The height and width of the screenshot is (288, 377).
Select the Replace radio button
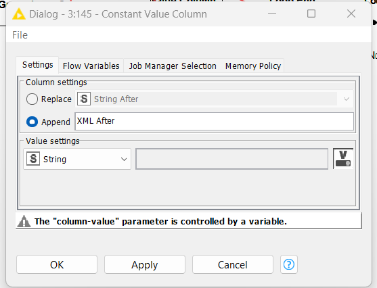[x=32, y=99]
